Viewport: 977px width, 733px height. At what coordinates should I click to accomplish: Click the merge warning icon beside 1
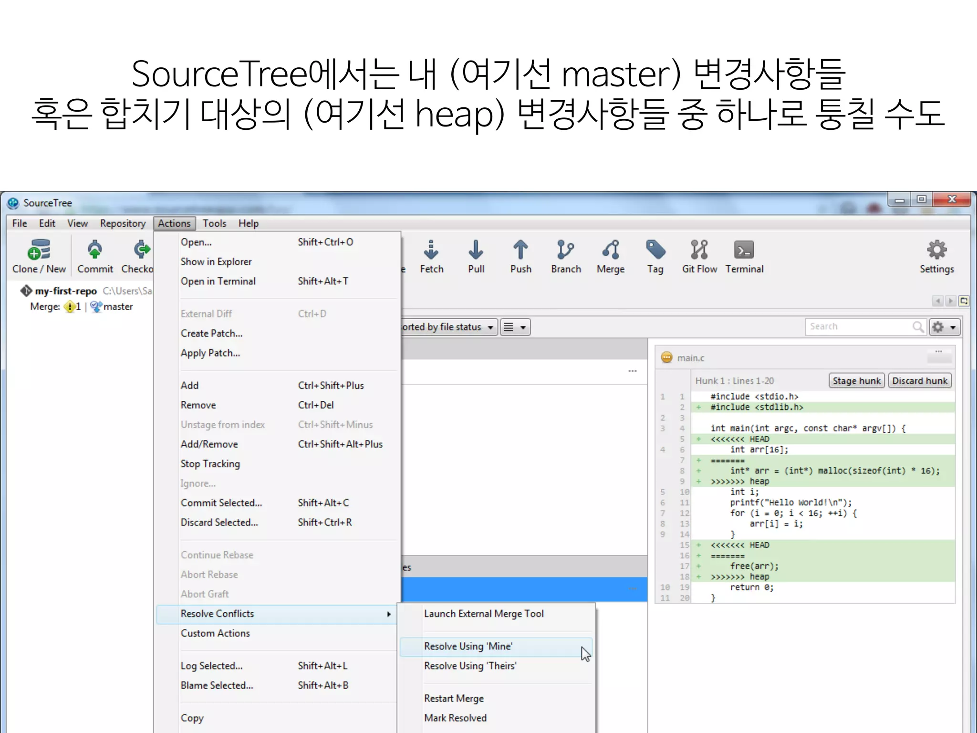click(70, 306)
